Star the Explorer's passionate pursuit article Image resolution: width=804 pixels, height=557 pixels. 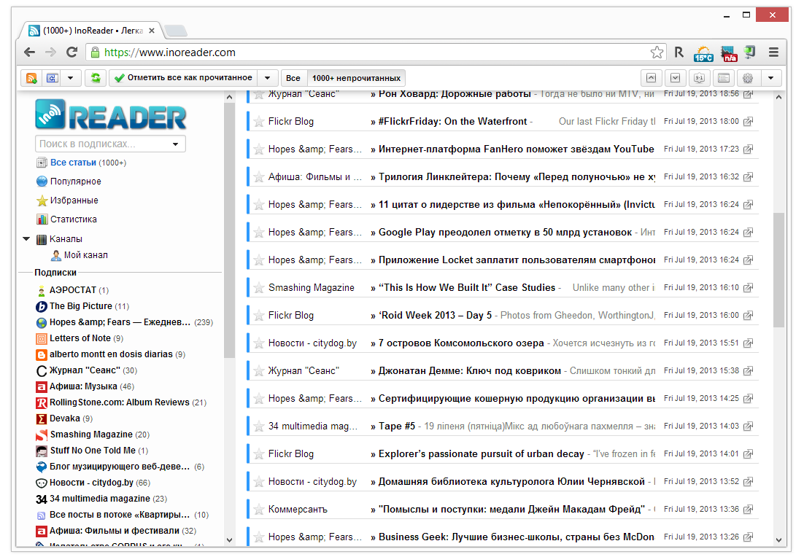click(x=259, y=454)
